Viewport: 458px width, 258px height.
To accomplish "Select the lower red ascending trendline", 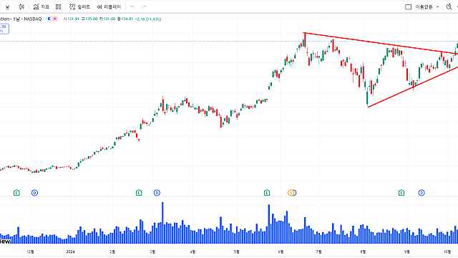I will (412, 87).
